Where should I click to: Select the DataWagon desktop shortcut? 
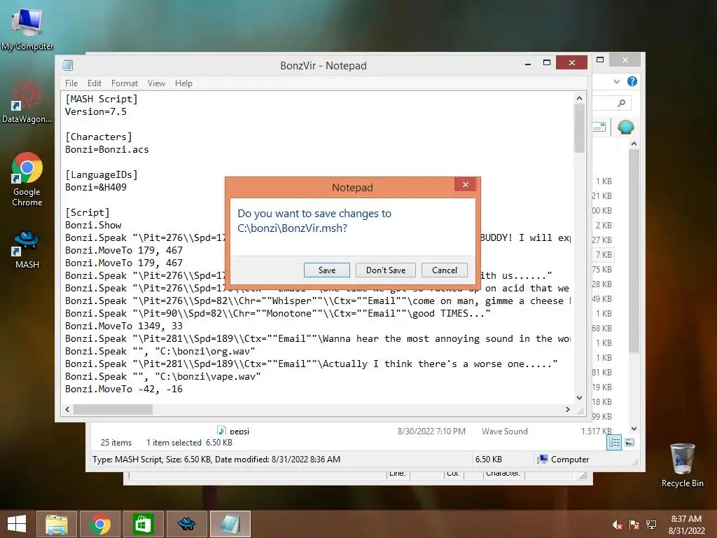pyautogui.click(x=27, y=102)
